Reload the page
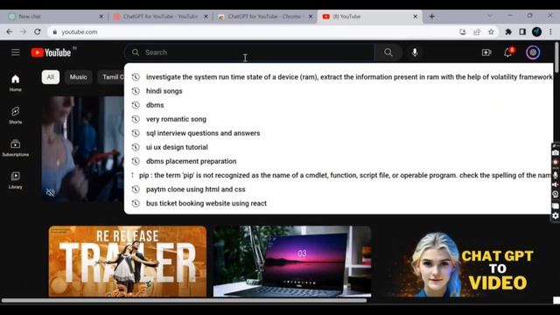This screenshot has width=560, height=315. pyautogui.click(x=38, y=31)
